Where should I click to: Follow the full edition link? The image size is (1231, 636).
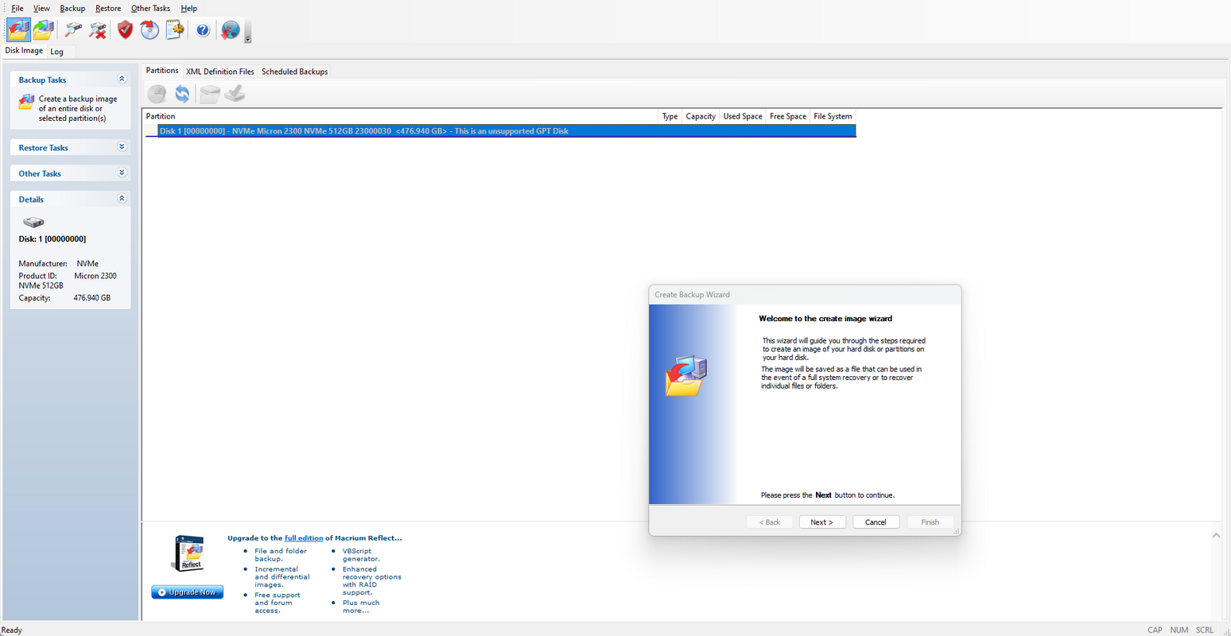click(x=304, y=538)
